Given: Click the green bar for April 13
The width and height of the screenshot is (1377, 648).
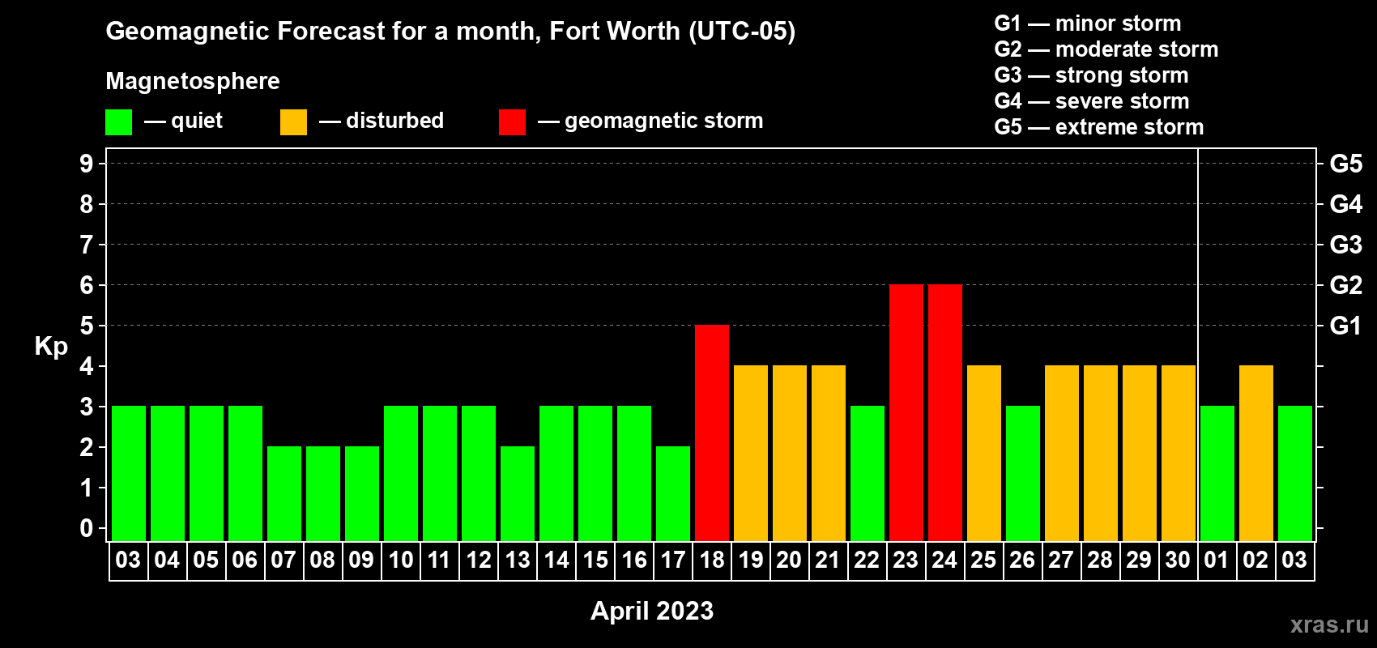Looking at the screenshot, I should pyautogui.click(x=518, y=494).
